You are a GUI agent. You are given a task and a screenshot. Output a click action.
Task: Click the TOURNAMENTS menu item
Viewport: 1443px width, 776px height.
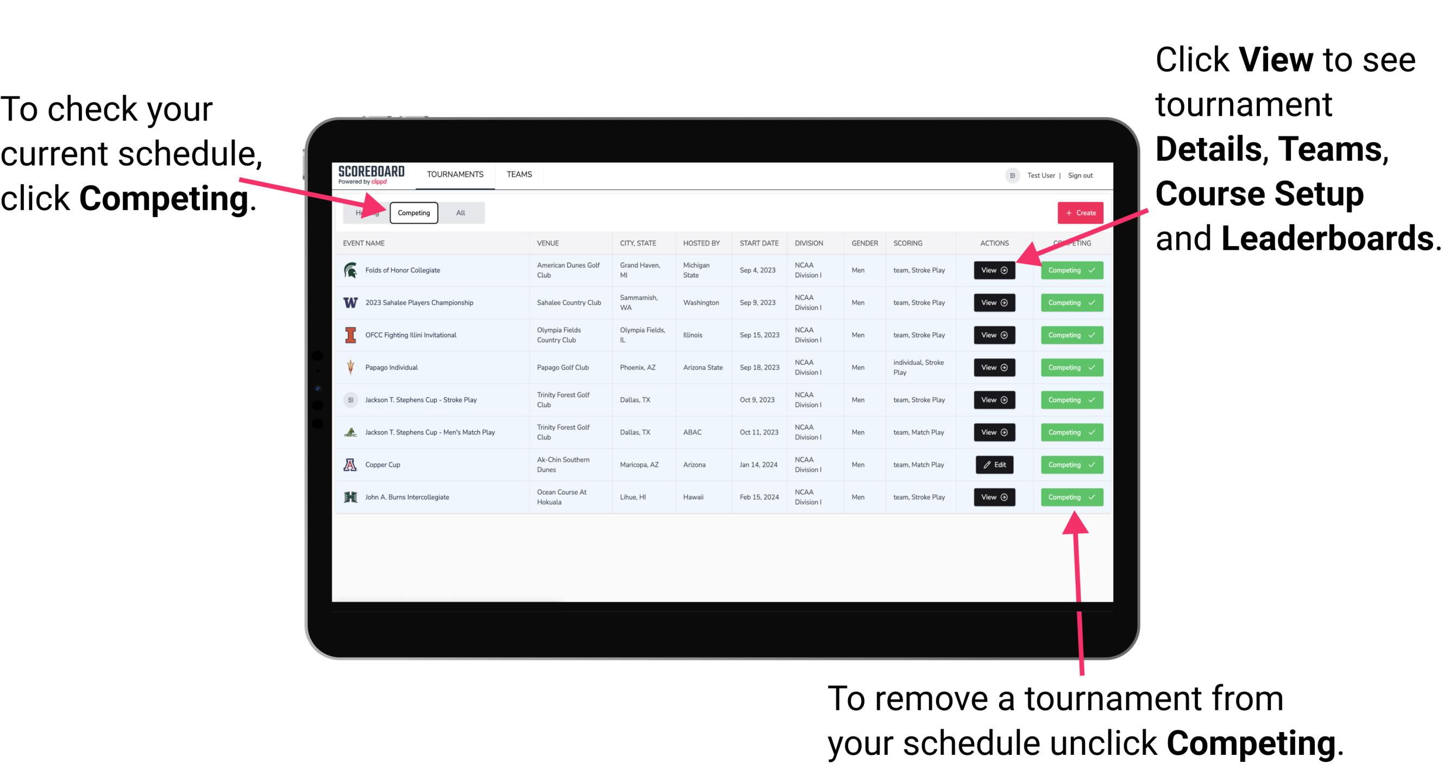point(456,174)
